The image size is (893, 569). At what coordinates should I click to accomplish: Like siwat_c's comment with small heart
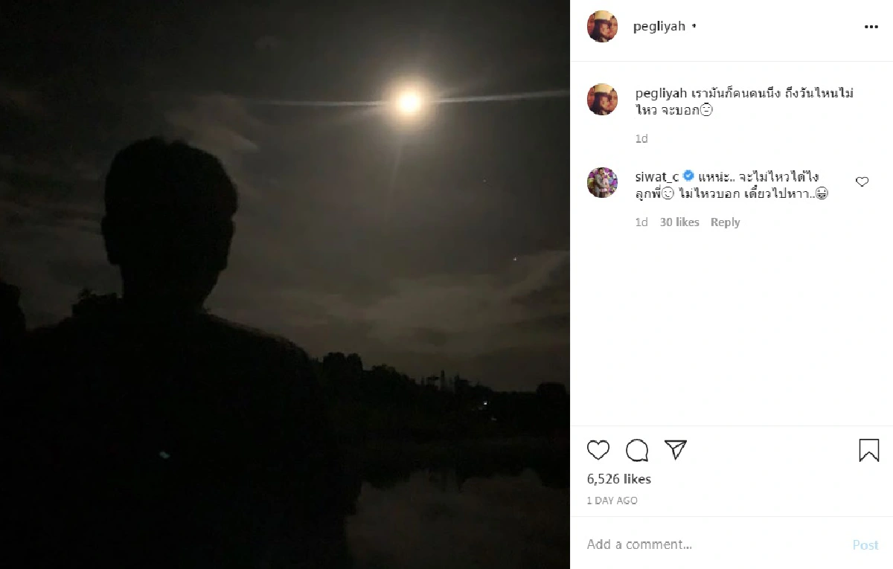click(x=862, y=181)
